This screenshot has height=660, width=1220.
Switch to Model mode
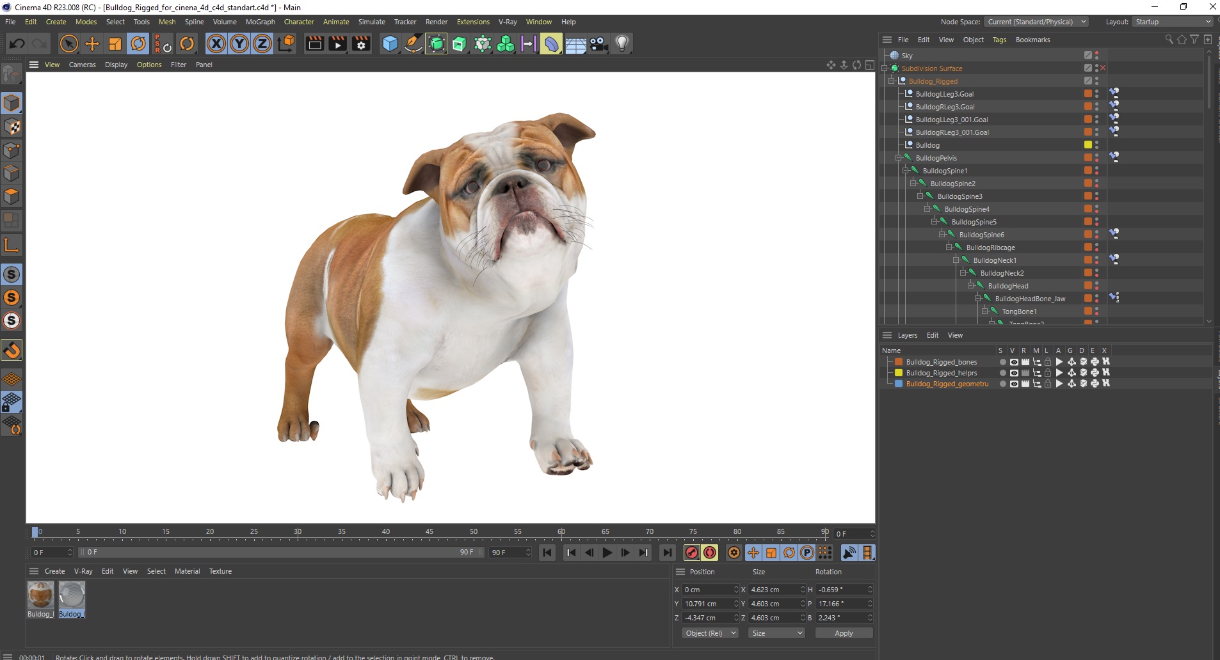[x=12, y=103]
